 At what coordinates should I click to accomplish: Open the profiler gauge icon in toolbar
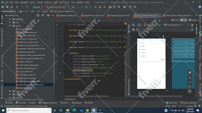point(95,7)
